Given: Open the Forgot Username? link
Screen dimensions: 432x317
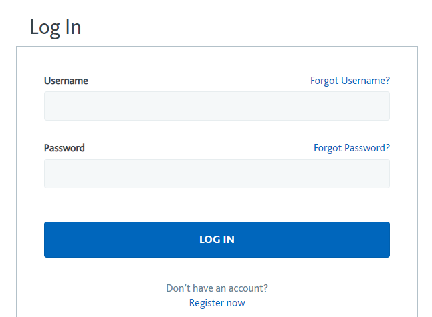Looking at the screenshot, I should click(350, 81).
